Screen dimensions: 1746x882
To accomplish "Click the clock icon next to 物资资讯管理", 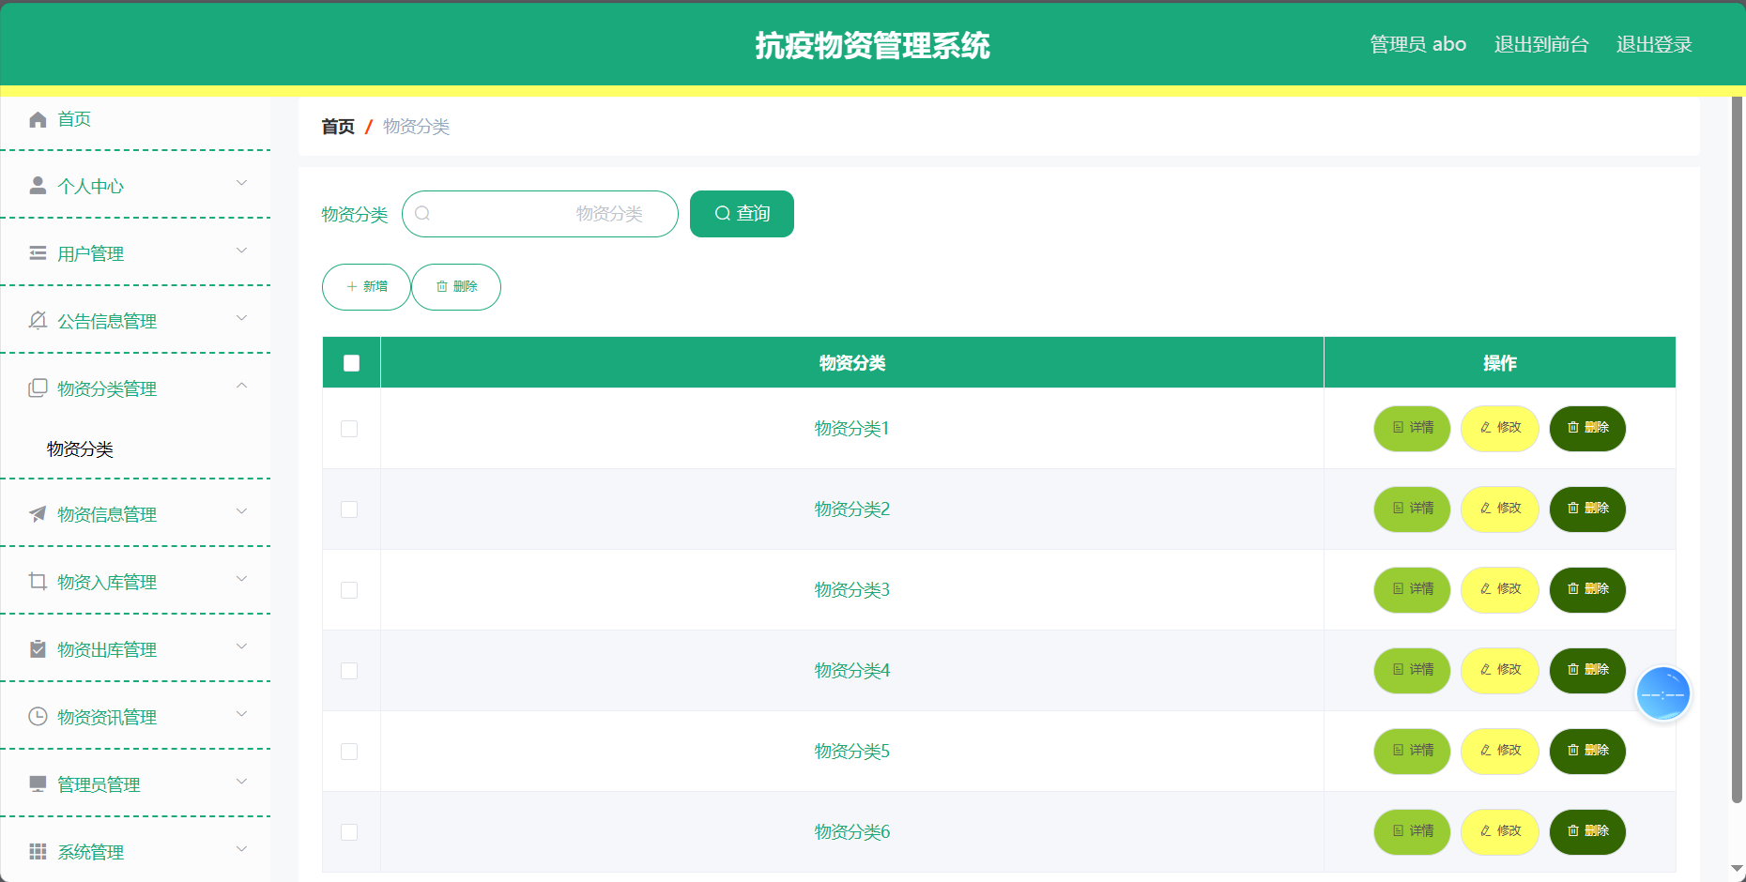I will coord(38,716).
